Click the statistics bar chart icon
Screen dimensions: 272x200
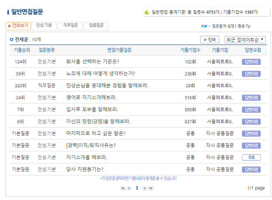147,12
